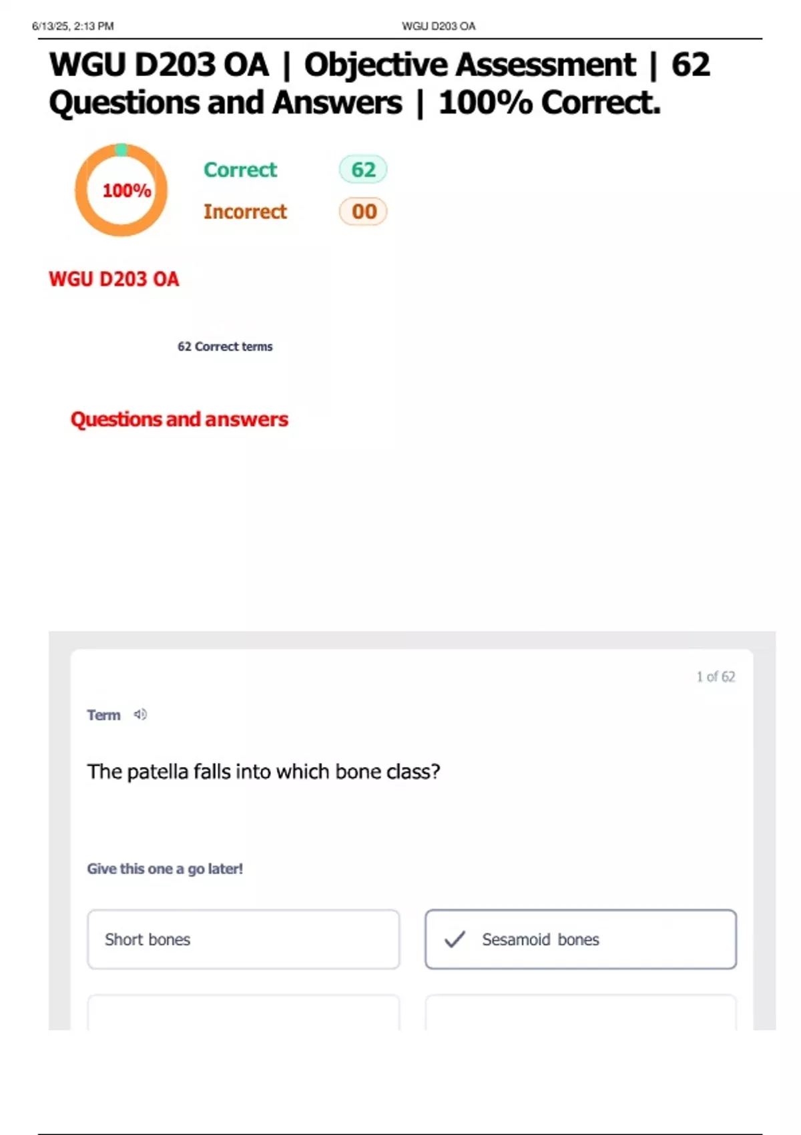Click the "6/13/25, 2:13 PM" header timestamp
Image resolution: width=801 pixels, height=1135 pixels.
73,26
